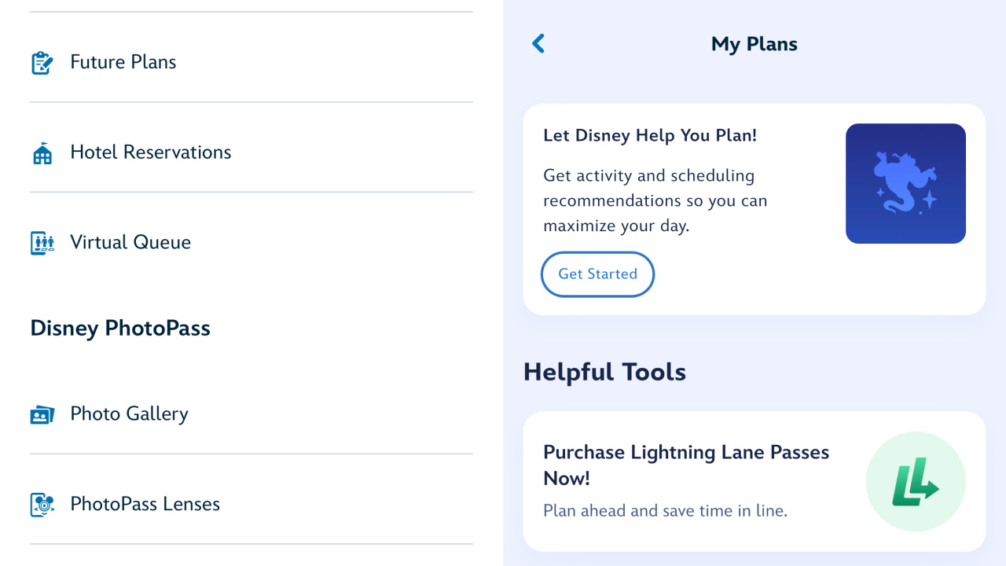Click the Future Plans clipboard icon

click(42, 63)
